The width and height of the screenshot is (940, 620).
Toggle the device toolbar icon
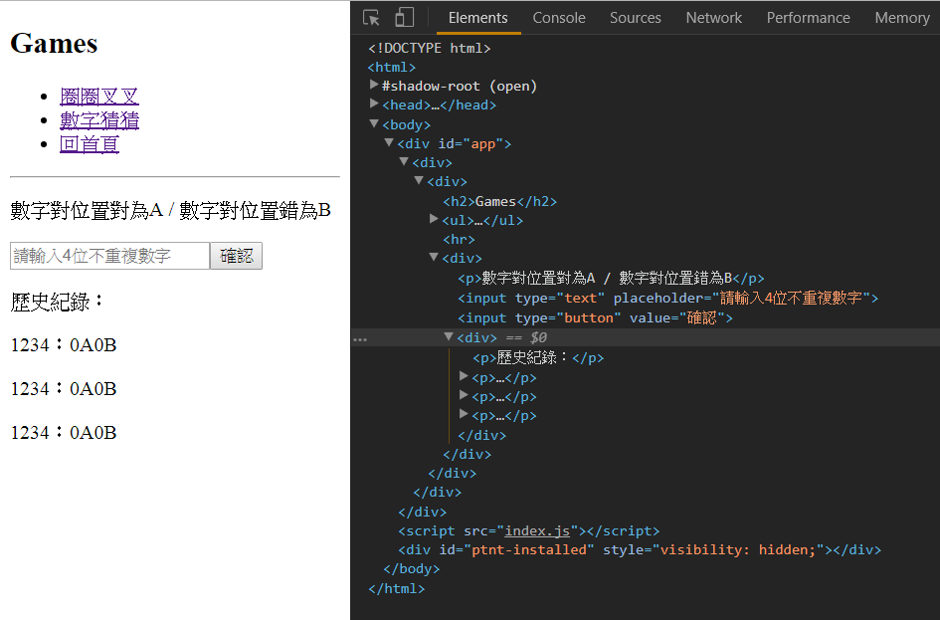(404, 17)
